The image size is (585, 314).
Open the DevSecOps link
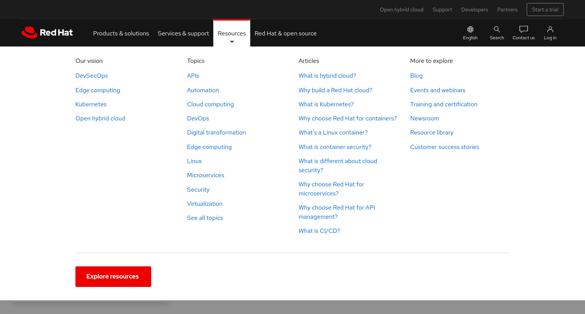click(x=91, y=76)
